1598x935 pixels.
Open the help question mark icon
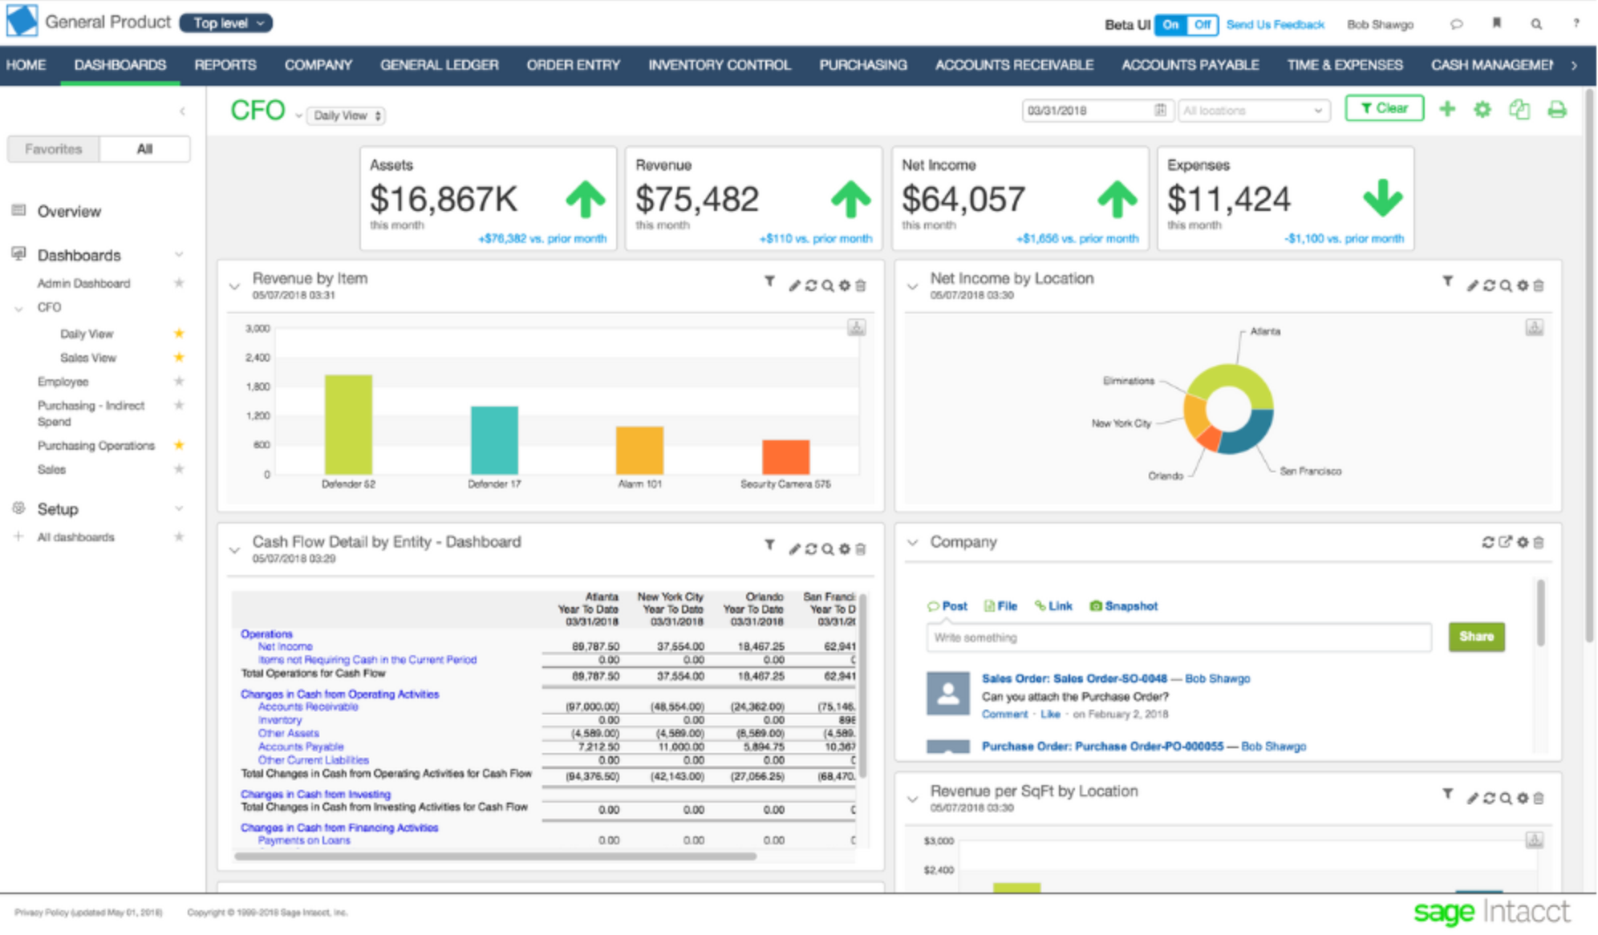click(x=1576, y=24)
